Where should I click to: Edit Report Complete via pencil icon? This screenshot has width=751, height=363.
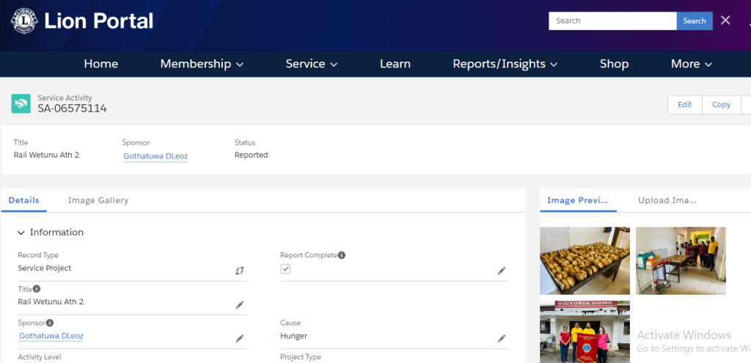(502, 271)
